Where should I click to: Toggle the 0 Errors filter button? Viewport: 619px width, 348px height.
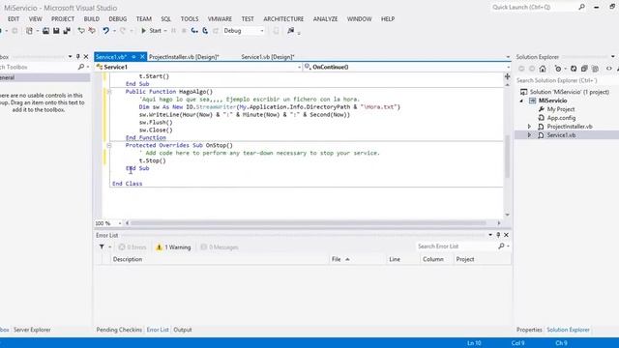[133, 247]
